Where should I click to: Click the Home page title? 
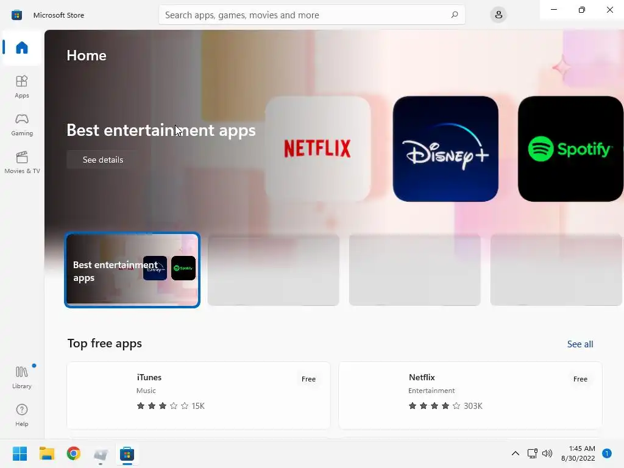[x=87, y=55]
